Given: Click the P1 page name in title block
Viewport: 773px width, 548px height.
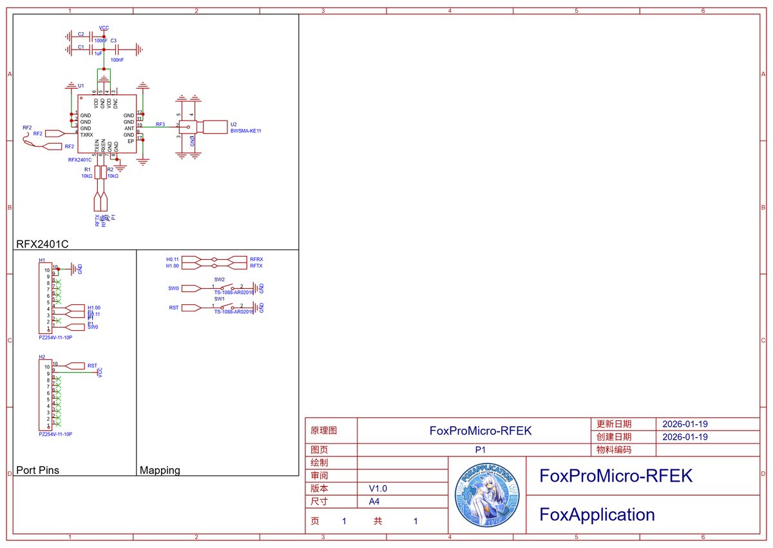Looking at the screenshot, I should click(x=480, y=449).
